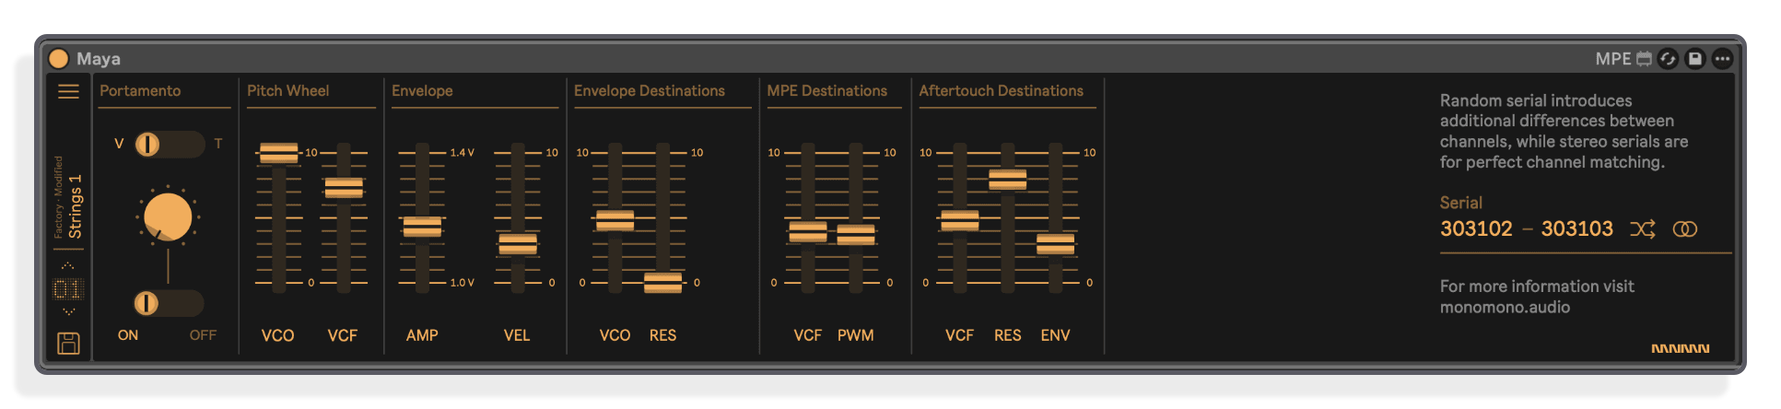
Task: Click the Strings 1 preset name
Action: (76, 206)
